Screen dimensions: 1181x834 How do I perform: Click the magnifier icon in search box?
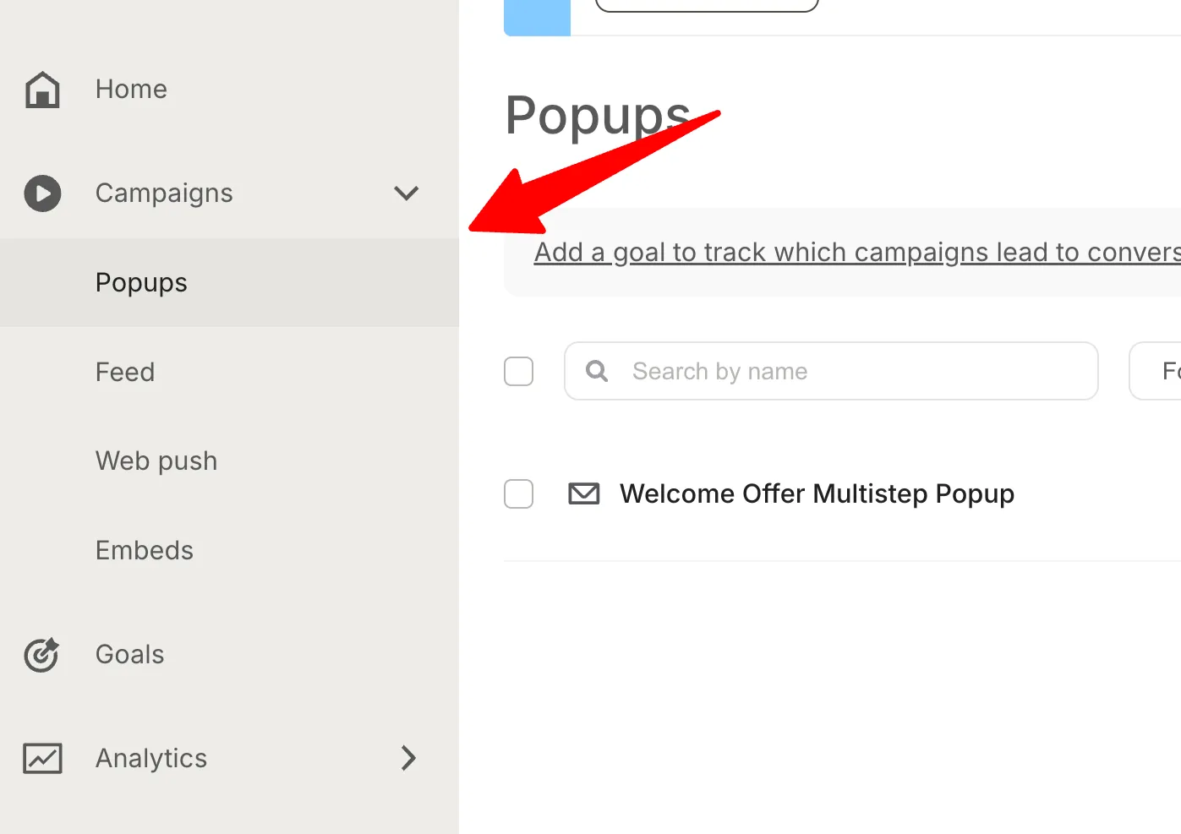click(x=597, y=371)
